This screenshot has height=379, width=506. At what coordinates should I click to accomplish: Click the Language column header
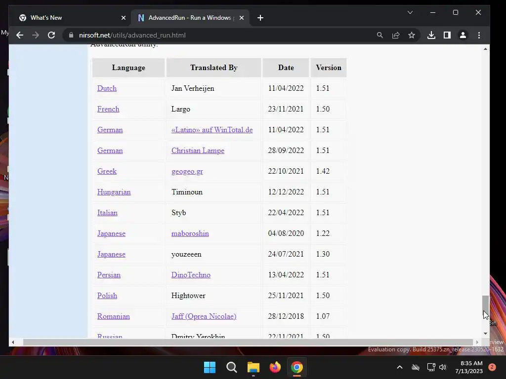(x=128, y=68)
